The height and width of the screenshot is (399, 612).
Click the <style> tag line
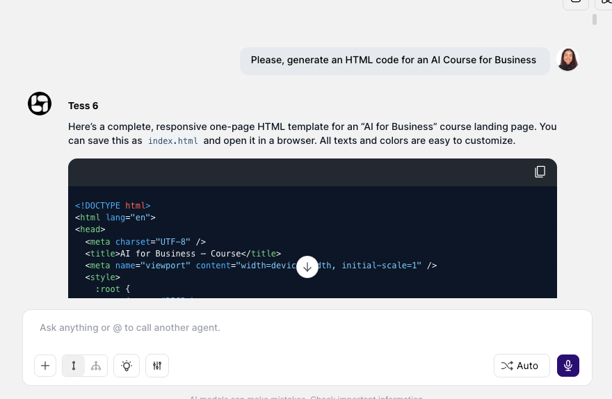pos(103,277)
